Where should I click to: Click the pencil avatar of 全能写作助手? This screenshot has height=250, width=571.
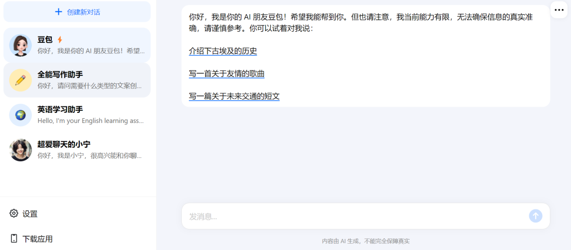(21, 80)
